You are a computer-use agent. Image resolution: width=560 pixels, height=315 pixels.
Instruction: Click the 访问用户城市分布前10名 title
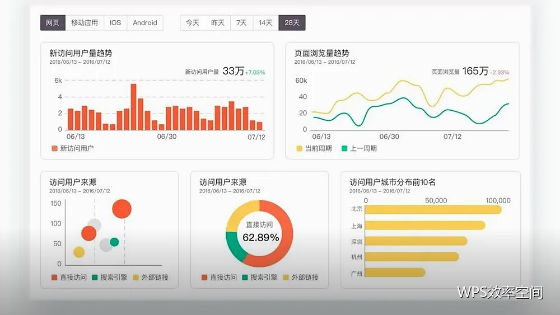[393, 182]
